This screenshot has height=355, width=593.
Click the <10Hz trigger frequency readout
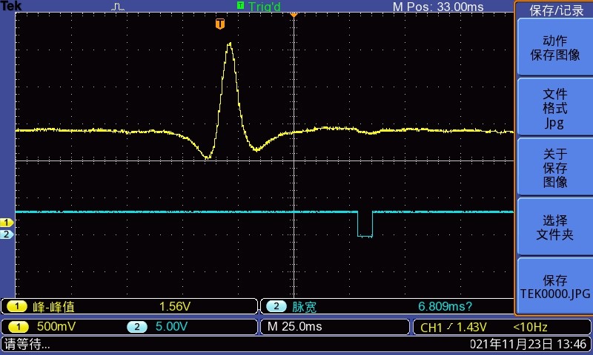530,327
